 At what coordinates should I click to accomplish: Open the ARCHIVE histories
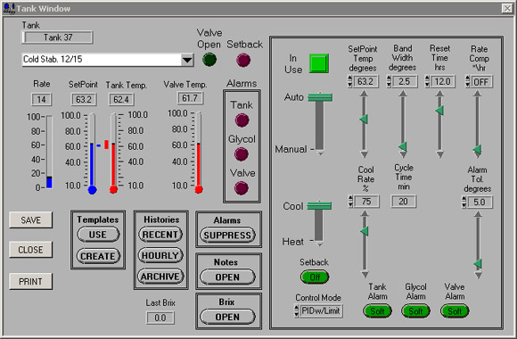click(x=160, y=277)
